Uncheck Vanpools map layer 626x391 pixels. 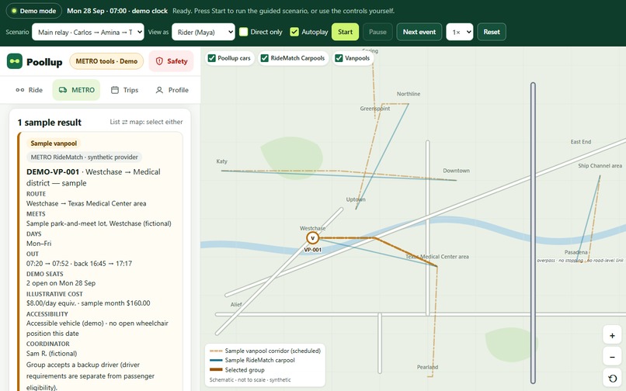tap(339, 58)
